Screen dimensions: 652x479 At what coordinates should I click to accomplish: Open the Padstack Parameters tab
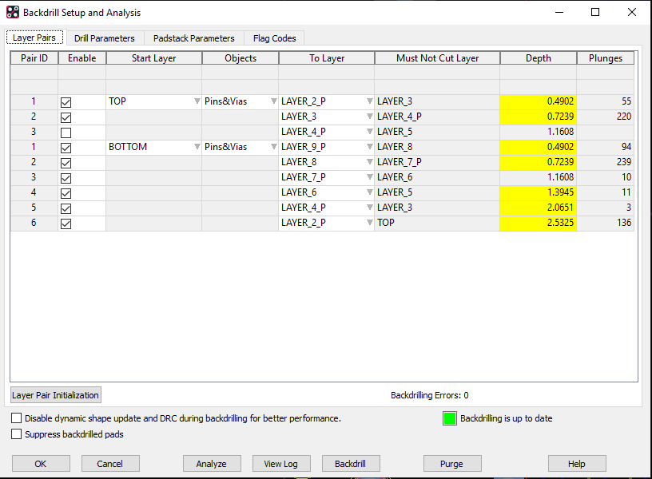pos(194,38)
